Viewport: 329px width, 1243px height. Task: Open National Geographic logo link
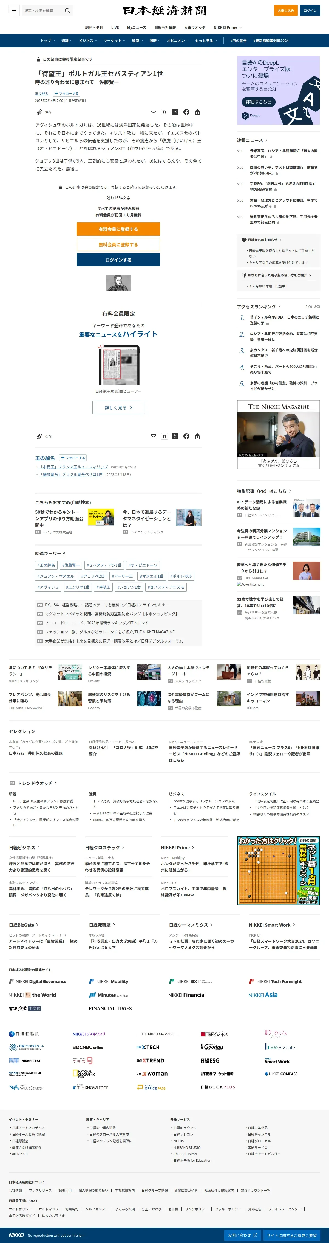click(84, 1074)
